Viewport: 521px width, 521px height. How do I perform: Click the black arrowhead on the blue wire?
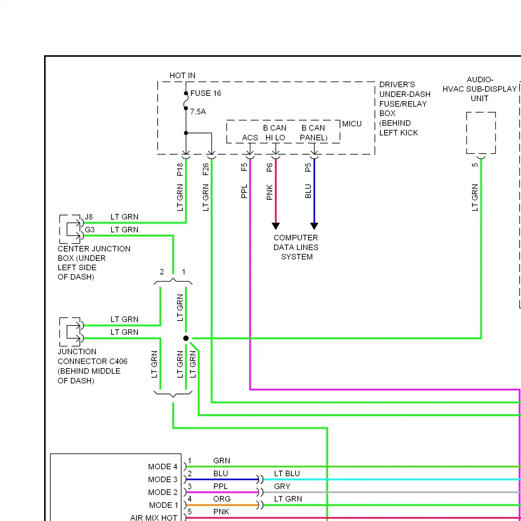coord(314,226)
